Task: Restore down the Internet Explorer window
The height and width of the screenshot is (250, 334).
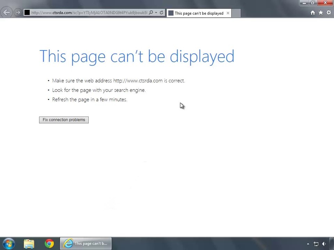Action: coord(313,3)
